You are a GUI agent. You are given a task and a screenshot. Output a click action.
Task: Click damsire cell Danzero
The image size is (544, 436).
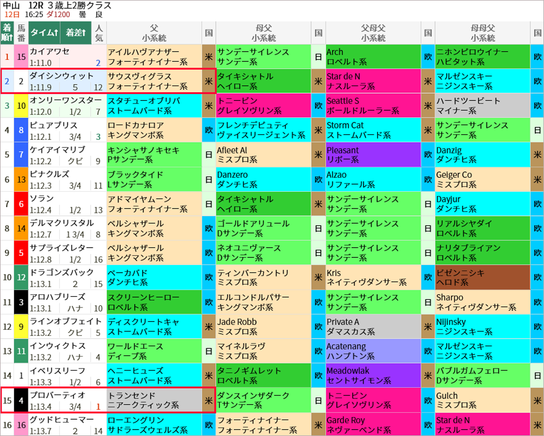pos(263,180)
